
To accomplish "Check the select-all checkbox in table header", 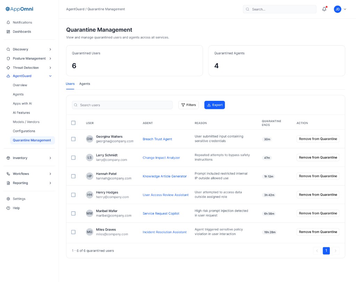I will [x=73, y=123].
